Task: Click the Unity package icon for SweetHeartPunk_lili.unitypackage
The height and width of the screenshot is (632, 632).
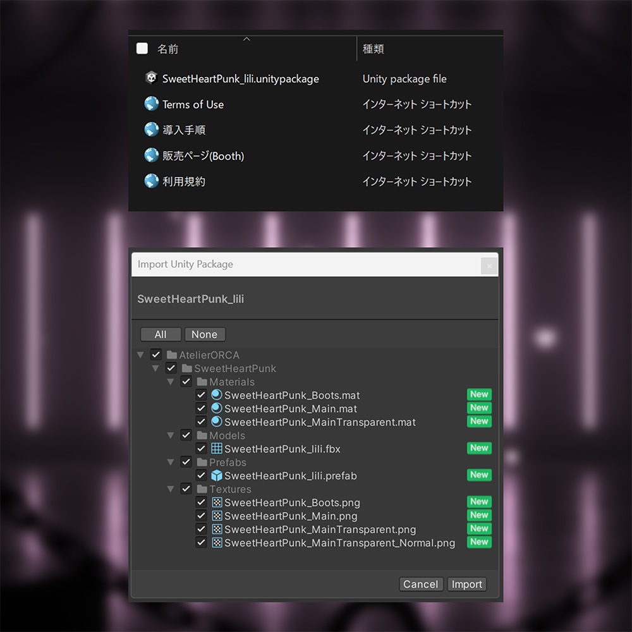Action: (151, 78)
